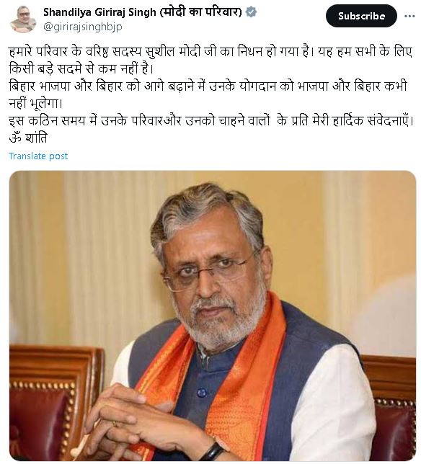
Task: Click the Translate post link
Action: tap(38, 156)
